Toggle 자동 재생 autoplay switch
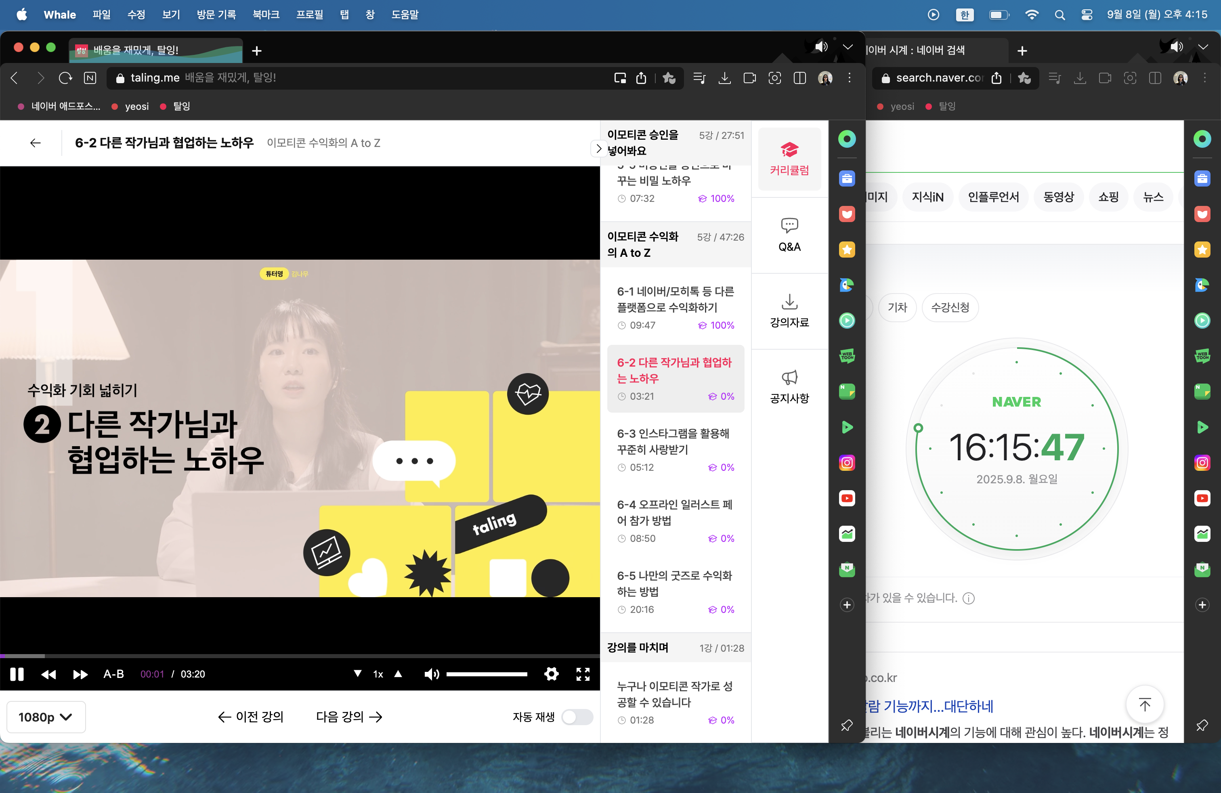1221x793 pixels. pyautogui.click(x=577, y=717)
